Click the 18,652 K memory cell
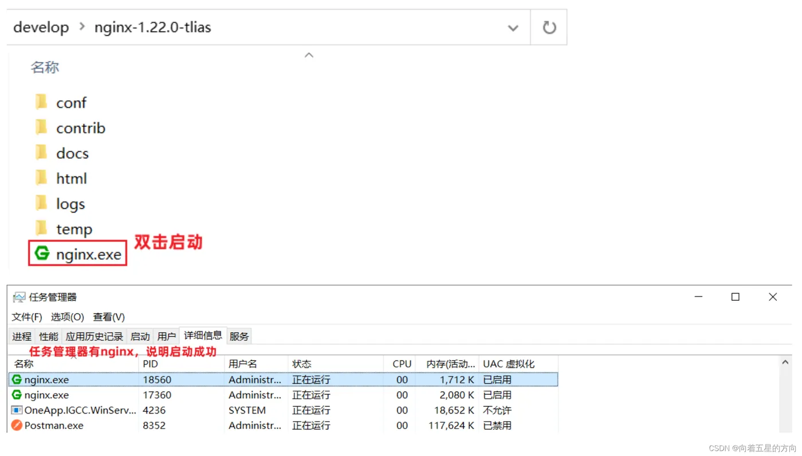This screenshot has height=456, width=802. point(454,410)
